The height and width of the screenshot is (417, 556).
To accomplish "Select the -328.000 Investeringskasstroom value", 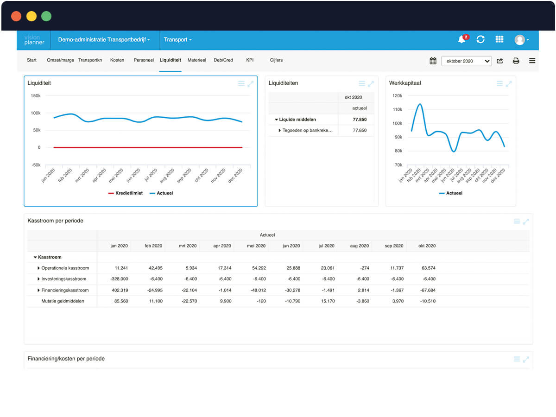I will 119,279.
